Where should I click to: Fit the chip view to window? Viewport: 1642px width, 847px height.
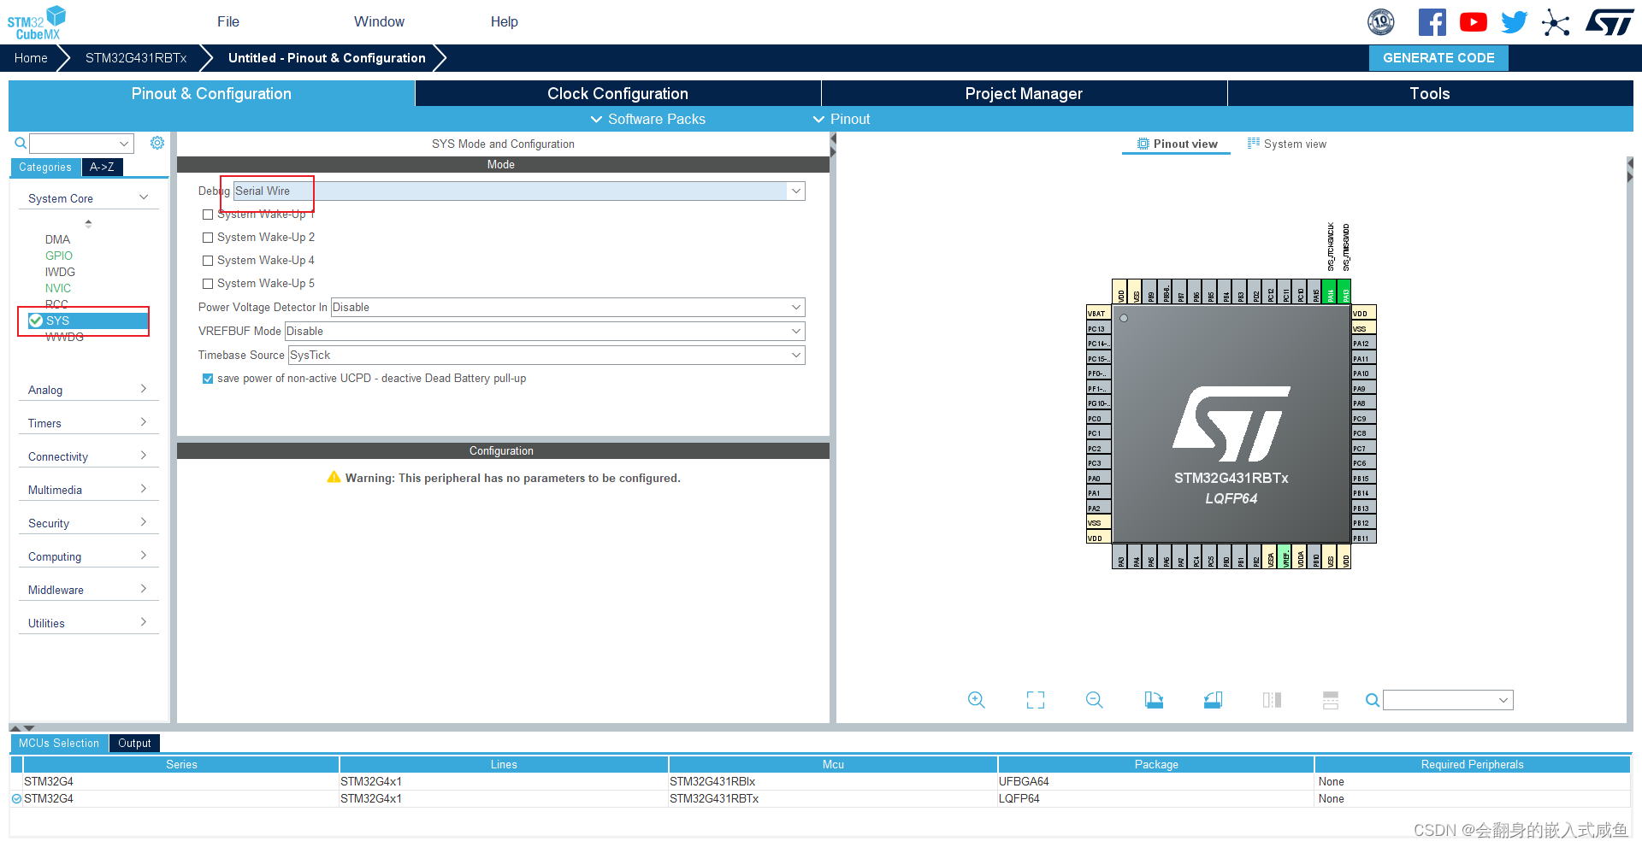coord(1035,700)
